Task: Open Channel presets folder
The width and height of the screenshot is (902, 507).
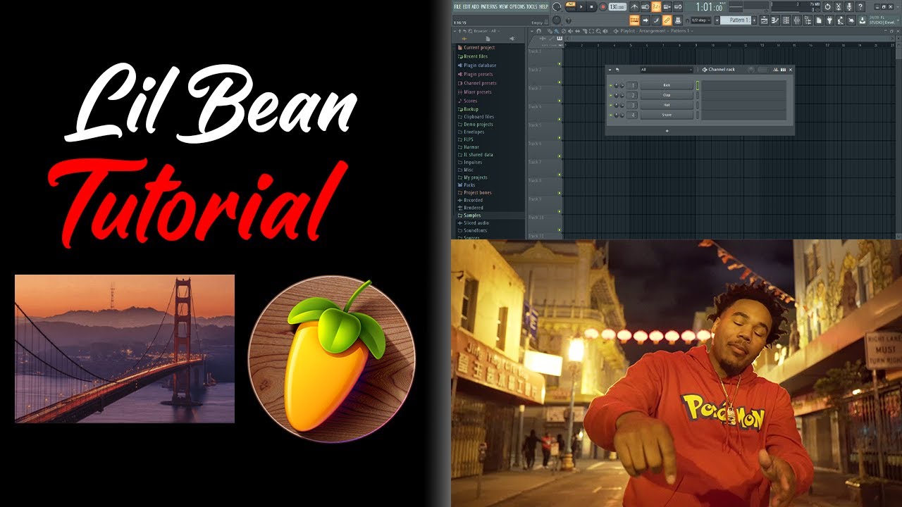Action: [480, 83]
